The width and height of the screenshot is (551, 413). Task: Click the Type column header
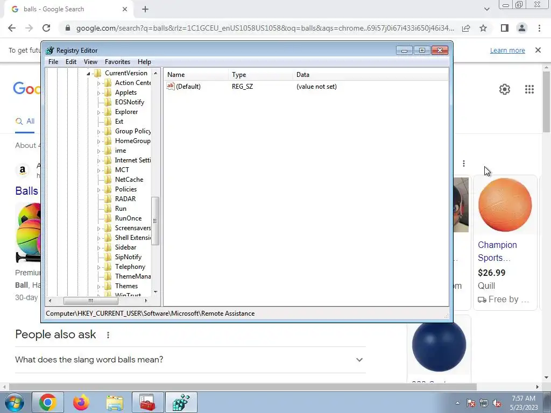coord(260,75)
